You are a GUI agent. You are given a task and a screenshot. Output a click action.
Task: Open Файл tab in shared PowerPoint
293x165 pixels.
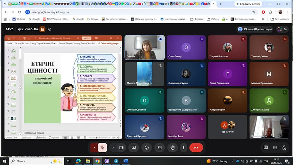tap(9, 43)
